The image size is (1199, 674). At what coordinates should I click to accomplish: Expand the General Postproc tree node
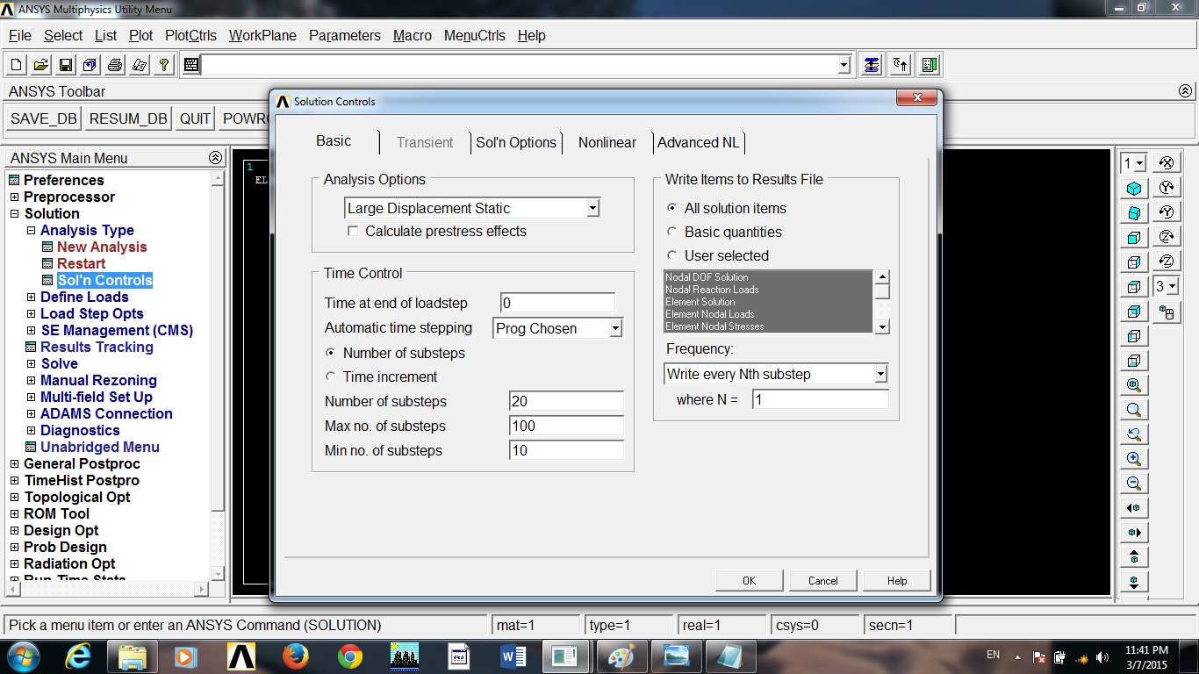[x=14, y=464]
